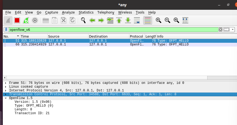Click the openflow_v6 display filter field
Viewport: 237px width, 125px height.
click(113, 29)
